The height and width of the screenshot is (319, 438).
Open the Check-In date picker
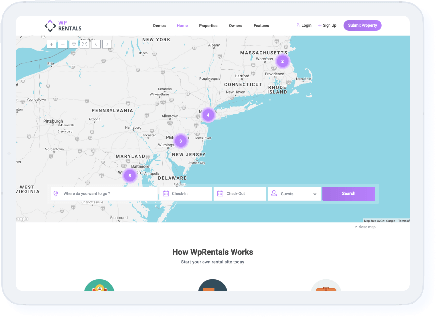click(x=186, y=194)
